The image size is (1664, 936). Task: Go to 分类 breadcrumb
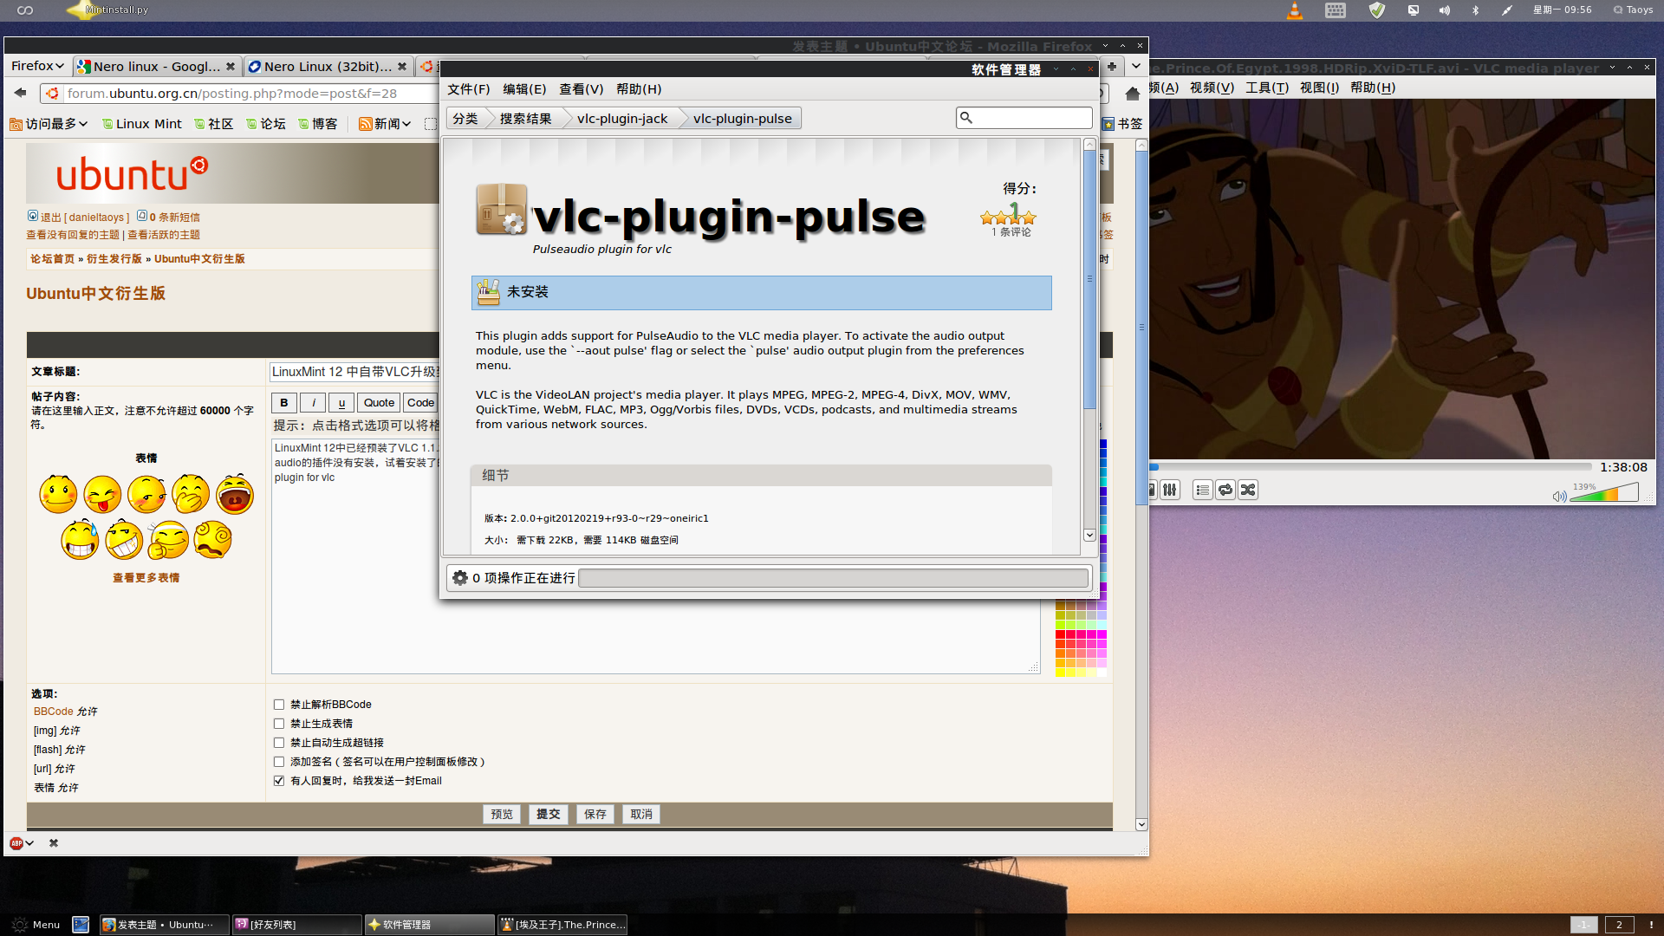(x=465, y=119)
